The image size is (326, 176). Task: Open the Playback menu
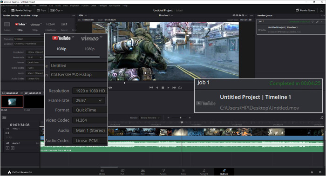click(75, 6)
